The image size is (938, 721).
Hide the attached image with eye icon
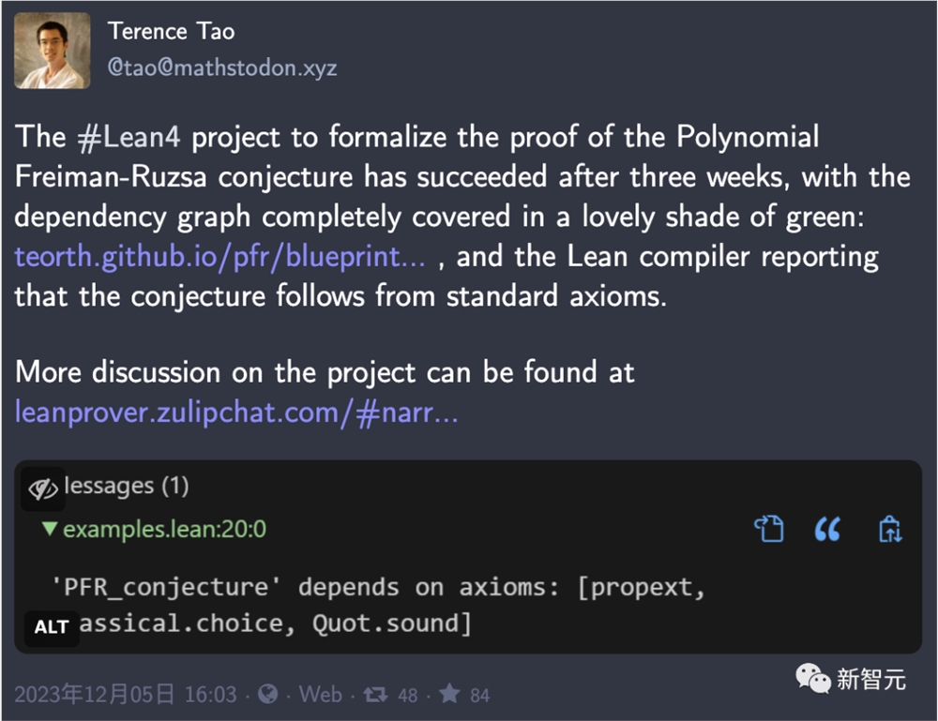point(43,489)
